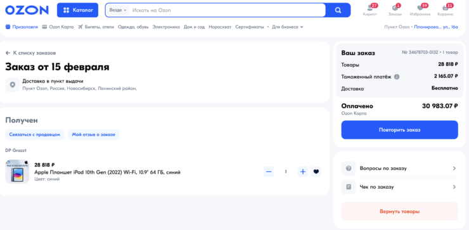Viewport: 469px width, 230px height.
Task: Open the Призоловля menu link
Action: [x=22, y=27]
